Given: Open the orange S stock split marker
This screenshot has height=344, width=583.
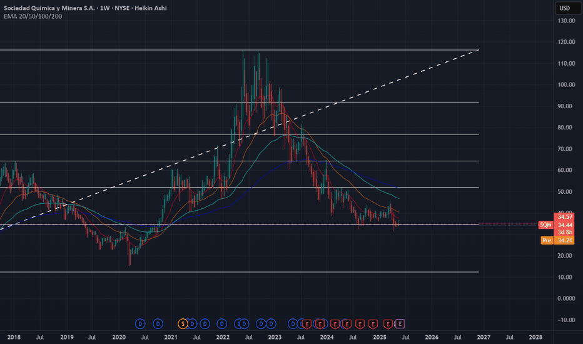Looking at the screenshot, I should [x=183, y=324].
